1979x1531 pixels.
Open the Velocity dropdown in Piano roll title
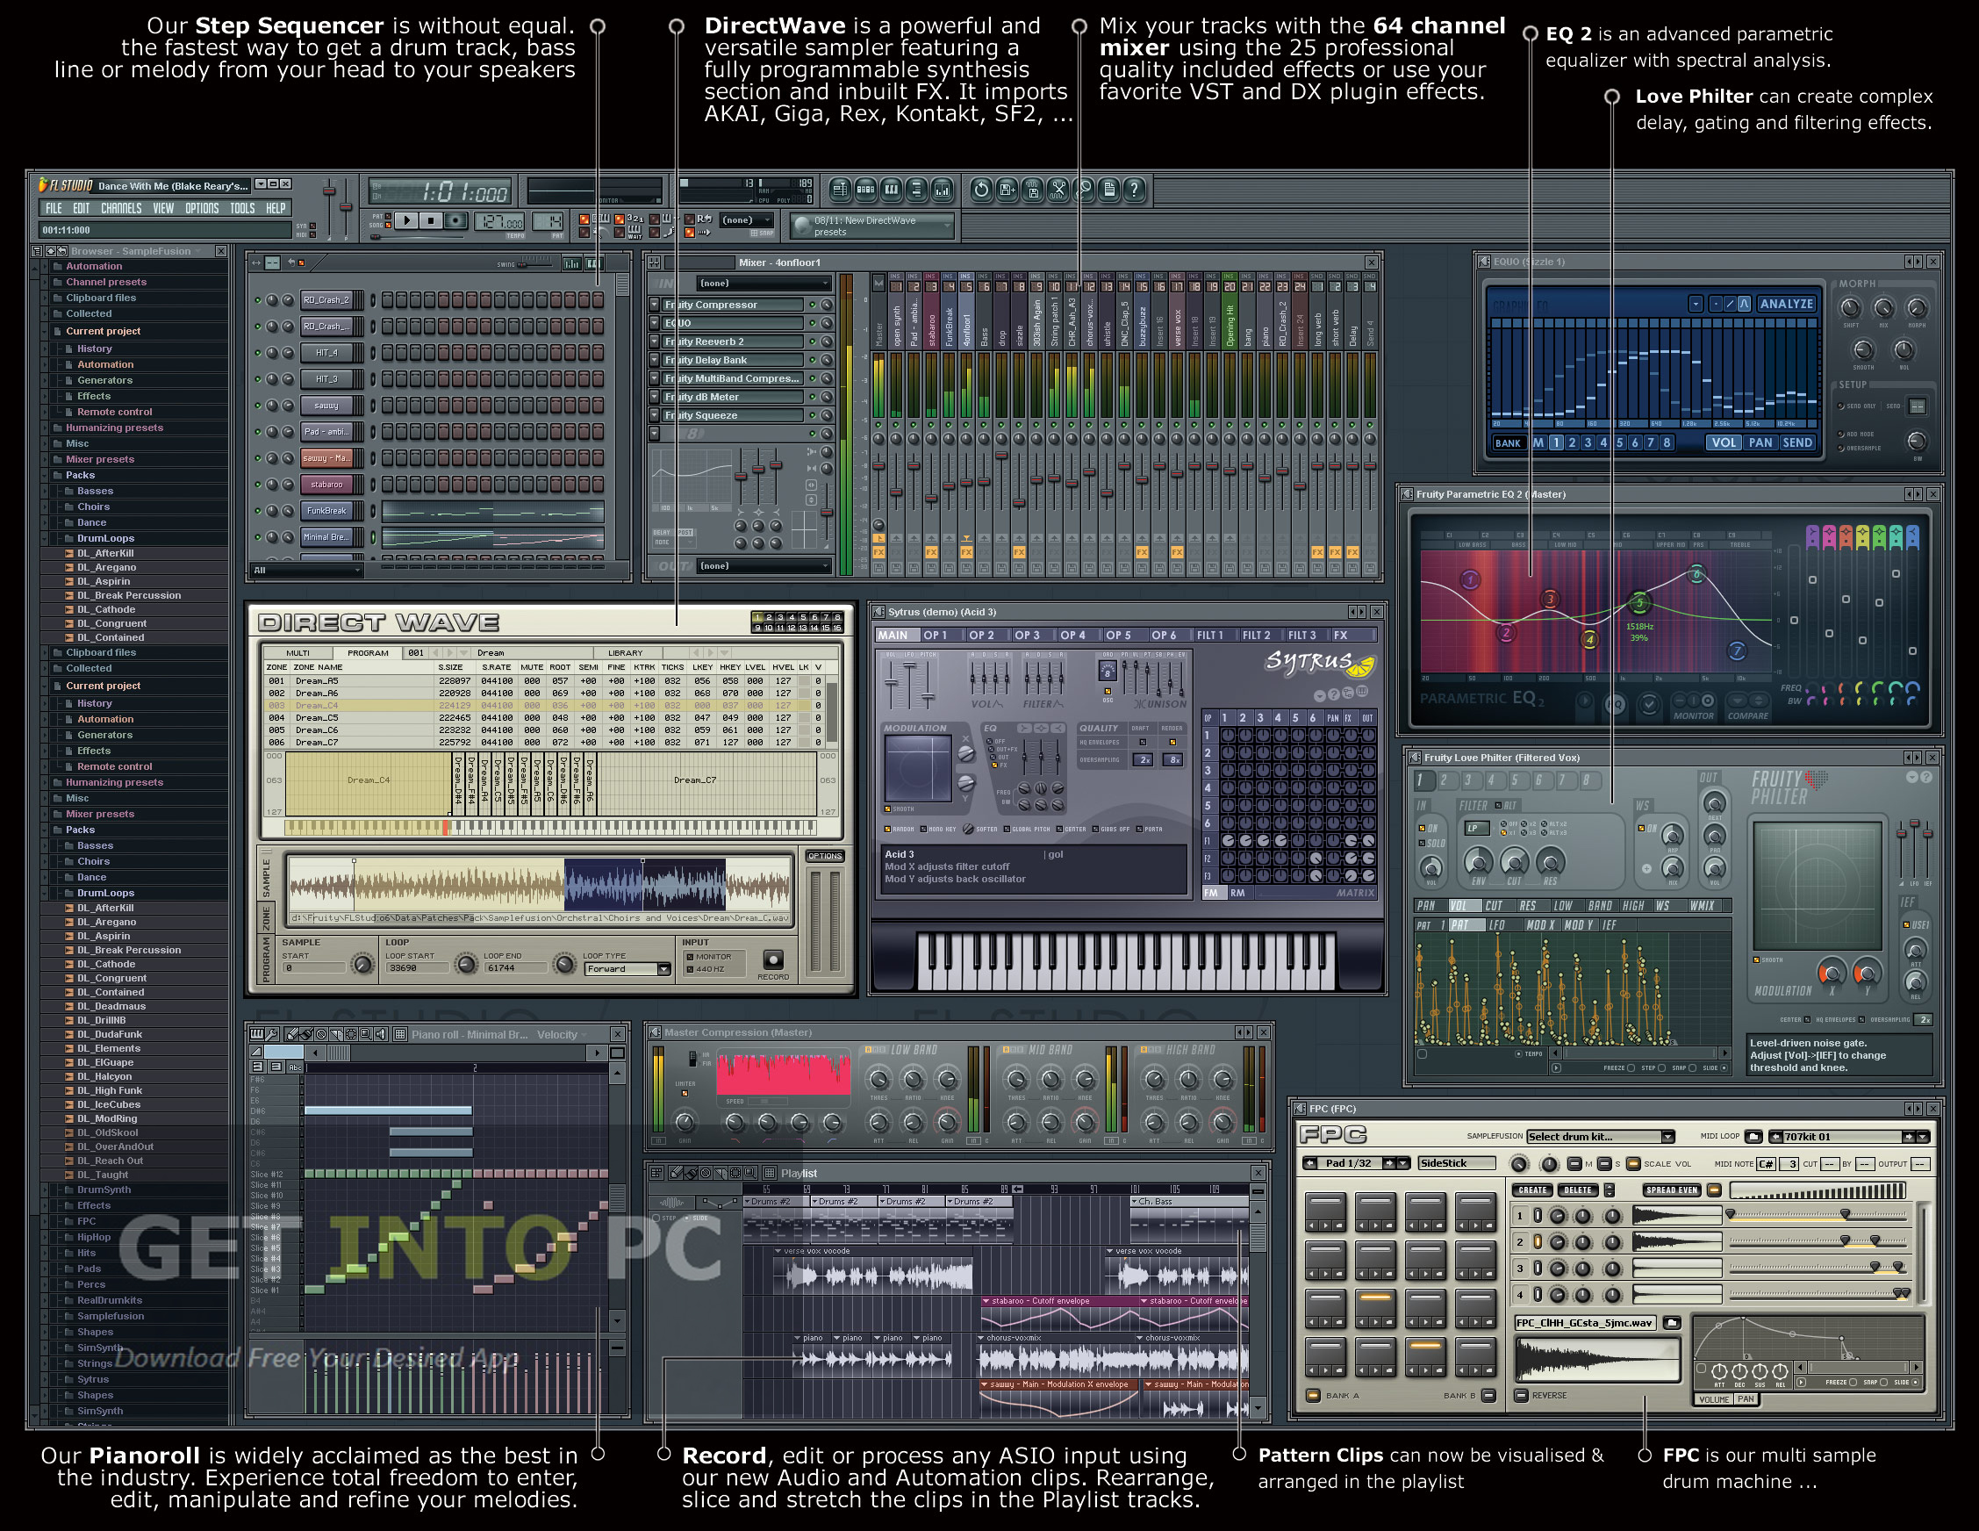click(562, 1034)
